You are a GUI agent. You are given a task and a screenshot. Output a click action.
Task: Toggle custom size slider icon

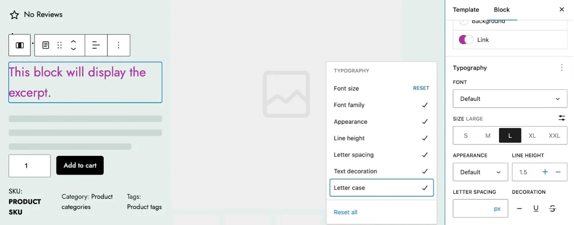coord(562,118)
